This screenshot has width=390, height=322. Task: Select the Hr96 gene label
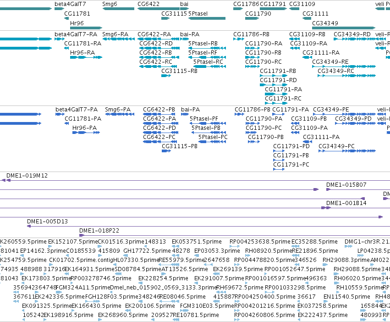[x=77, y=23]
